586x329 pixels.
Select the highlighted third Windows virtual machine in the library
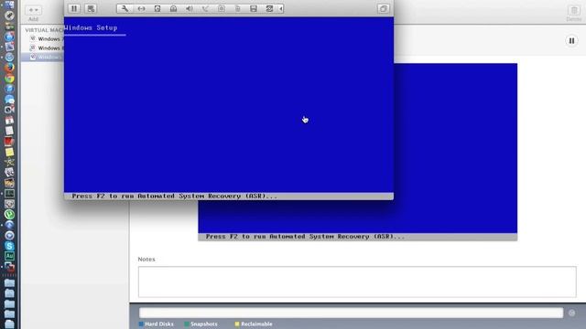[x=43, y=57]
